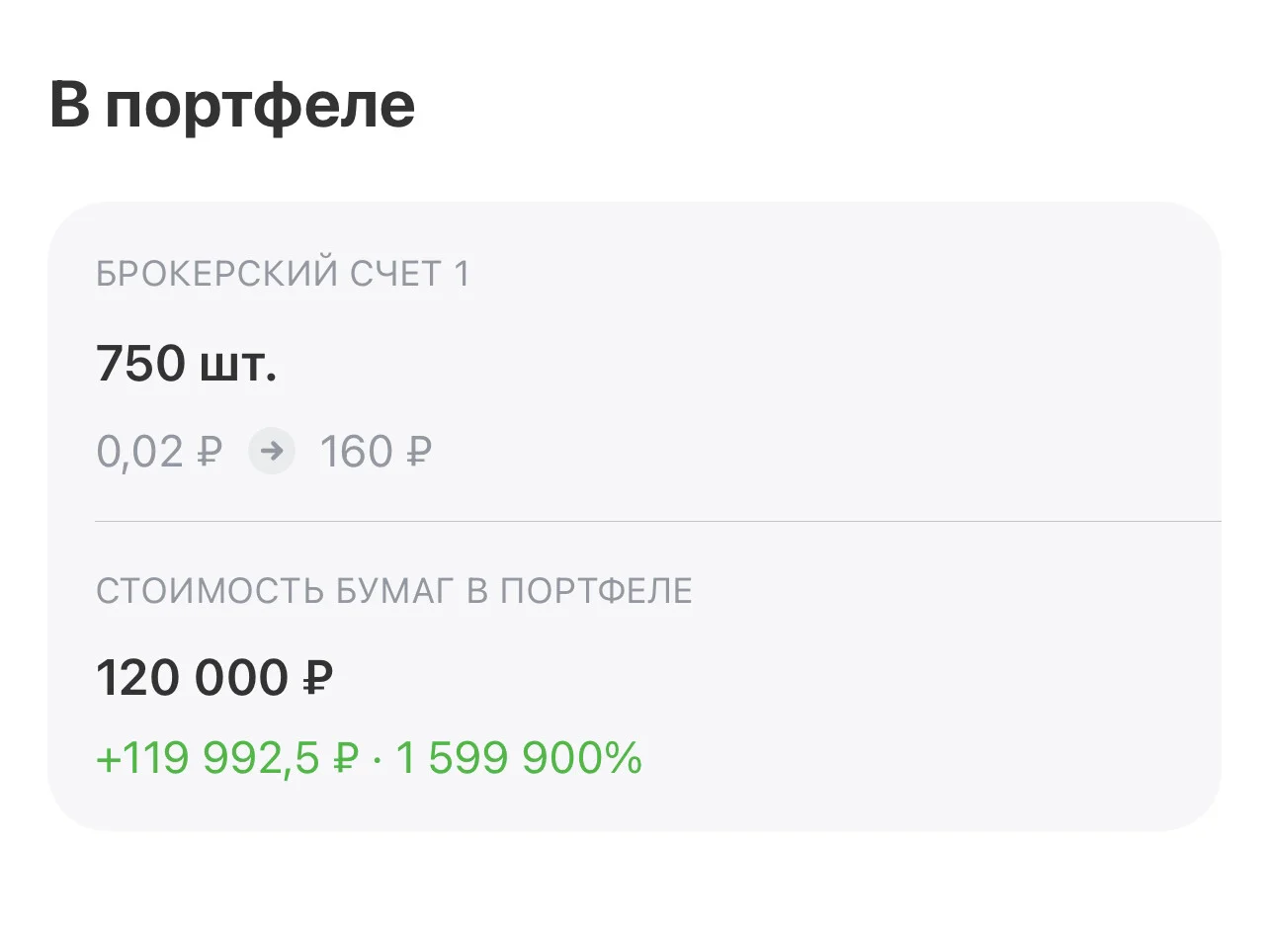Click the ruble sign after 160
The width and height of the screenshot is (1269, 932).
click(x=418, y=453)
